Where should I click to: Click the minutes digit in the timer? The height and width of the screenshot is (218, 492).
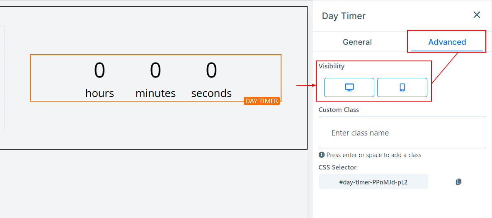155,70
